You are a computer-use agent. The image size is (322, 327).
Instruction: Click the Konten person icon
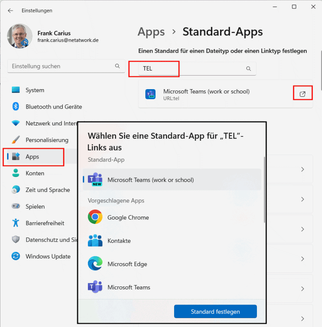click(x=16, y=173)
